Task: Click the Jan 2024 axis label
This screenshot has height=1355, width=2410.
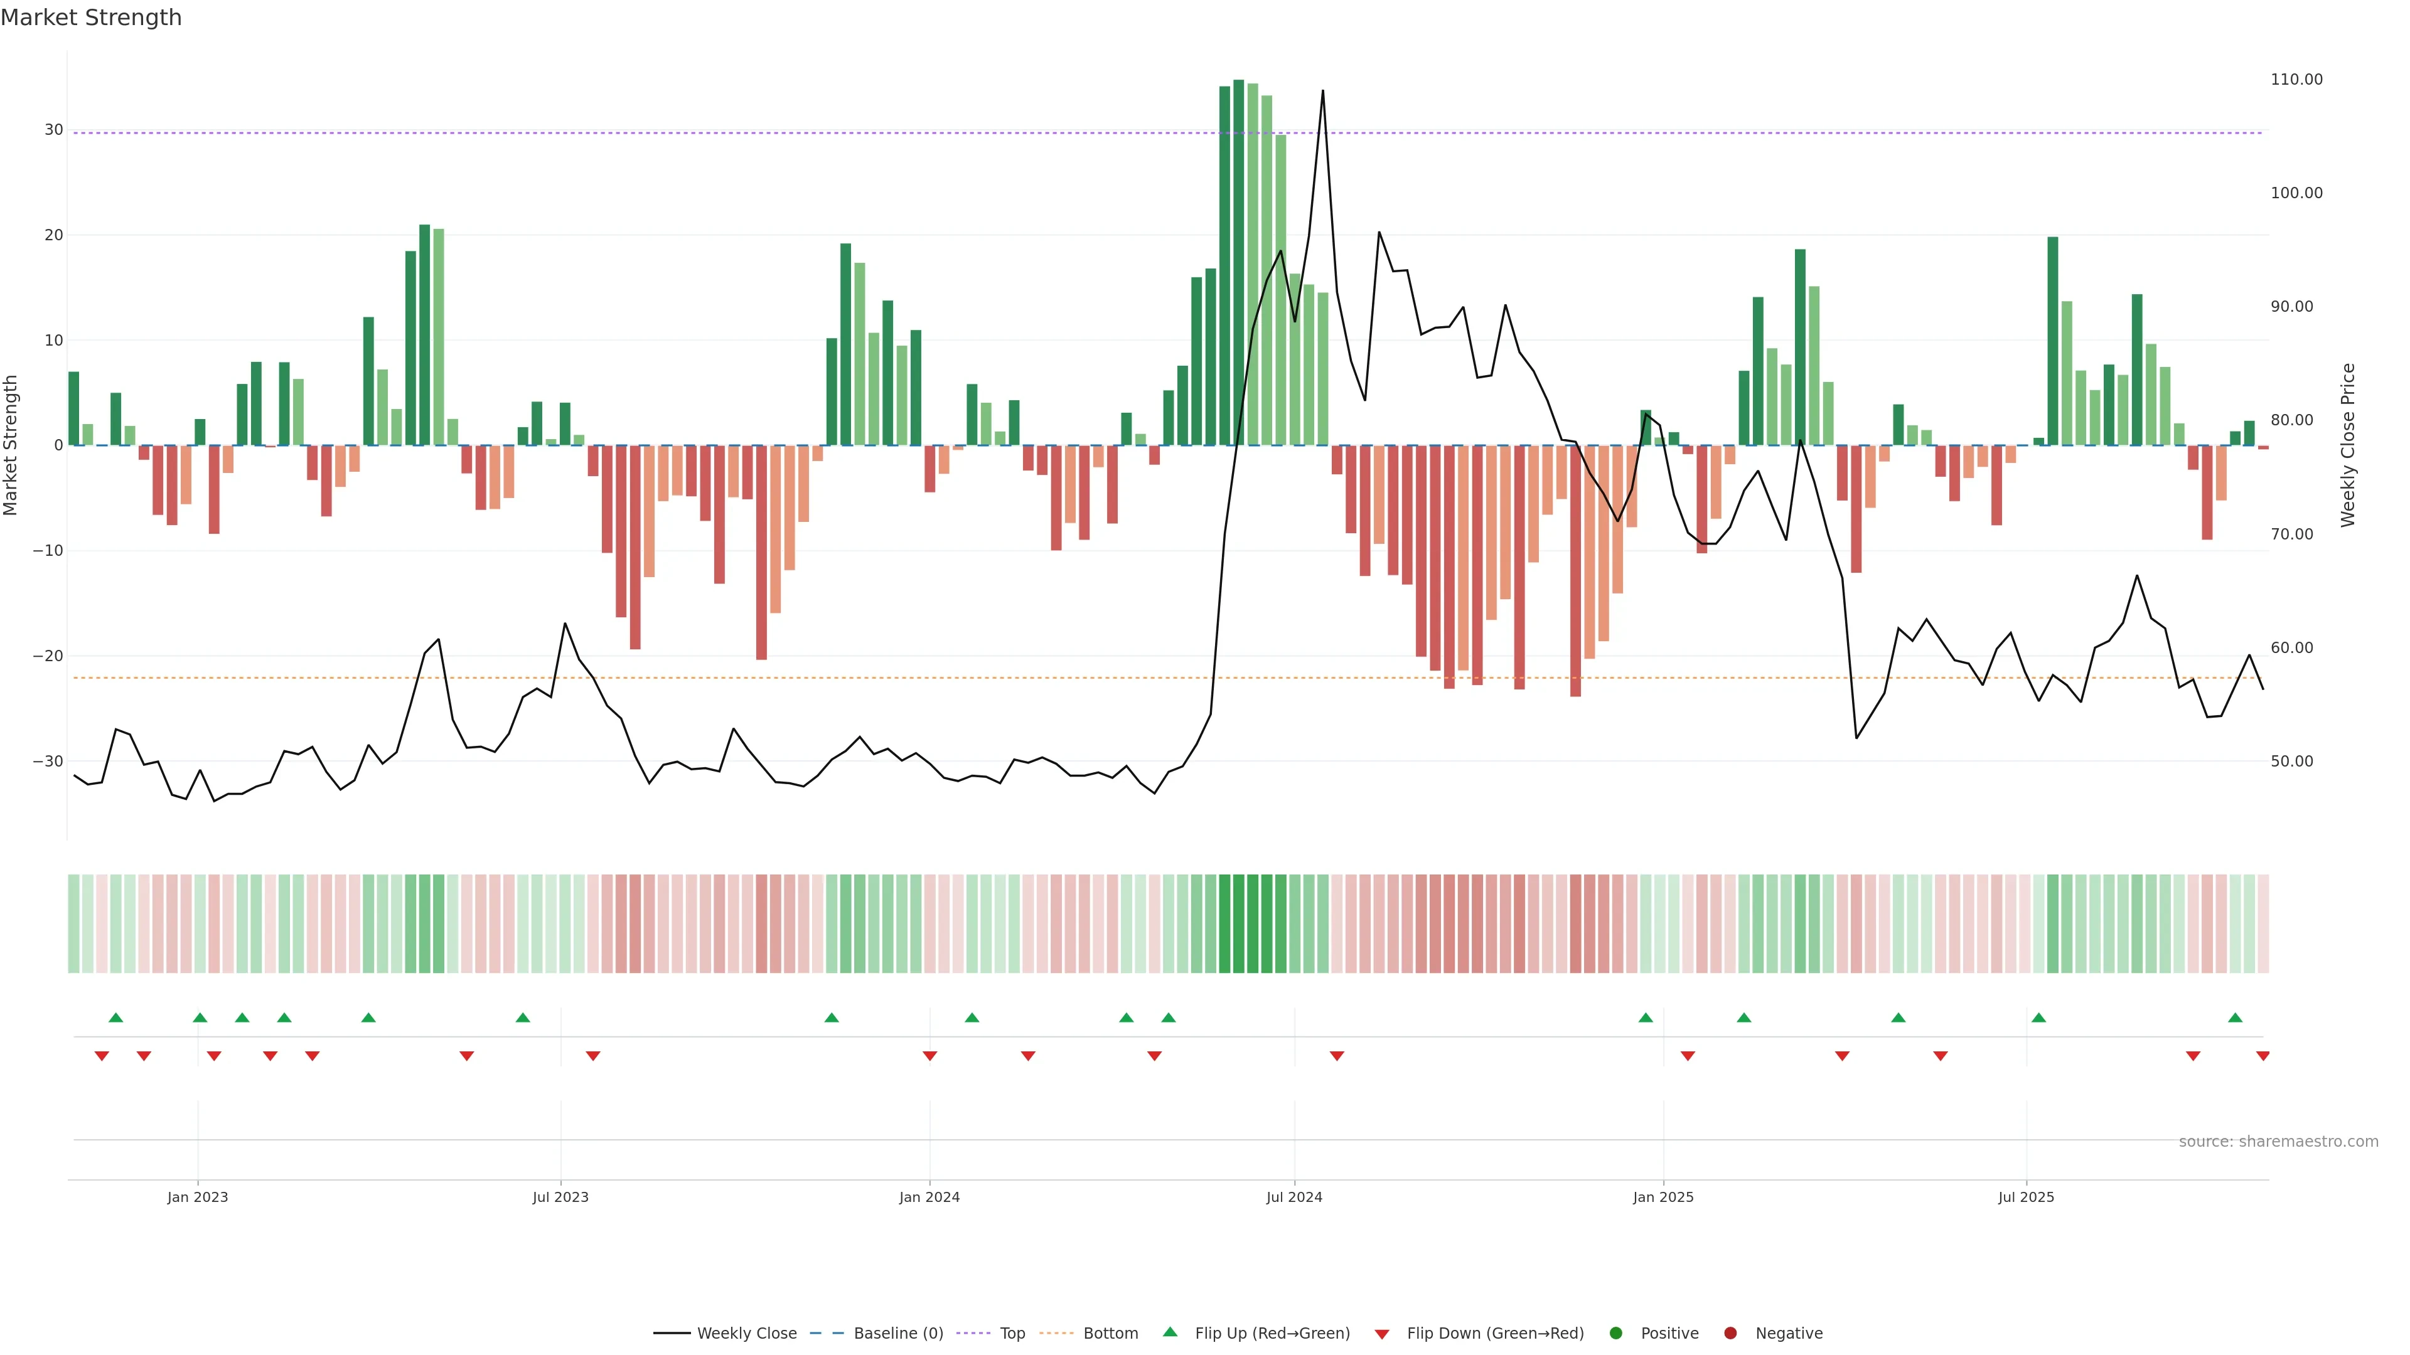Action: [x=929, y=1197]
